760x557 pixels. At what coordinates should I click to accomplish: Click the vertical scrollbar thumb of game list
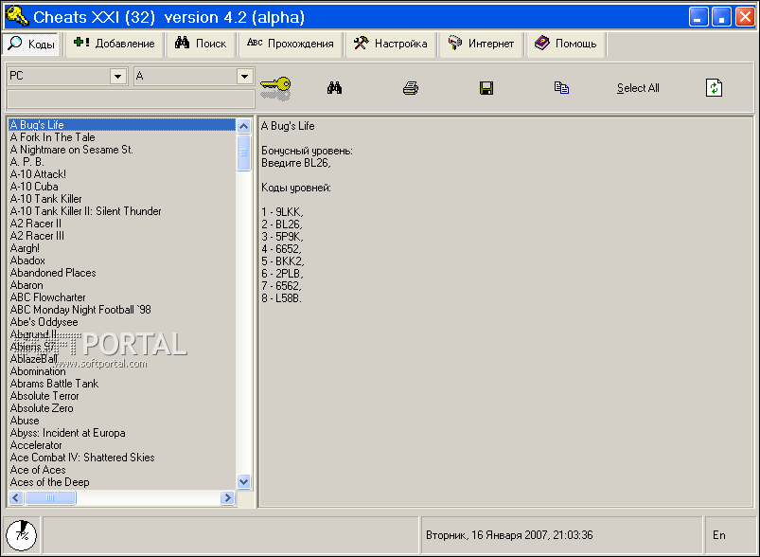coord(243,153)
